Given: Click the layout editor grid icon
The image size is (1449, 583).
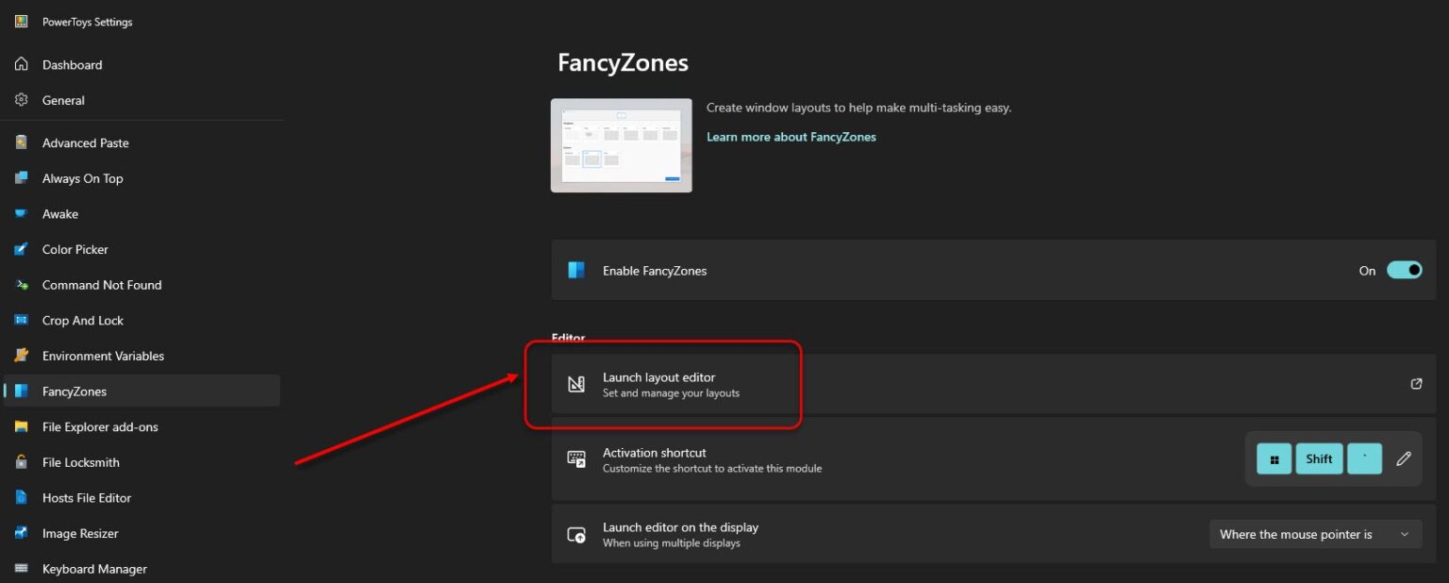Looking at the screenshot, I should (x=576, y=384).
